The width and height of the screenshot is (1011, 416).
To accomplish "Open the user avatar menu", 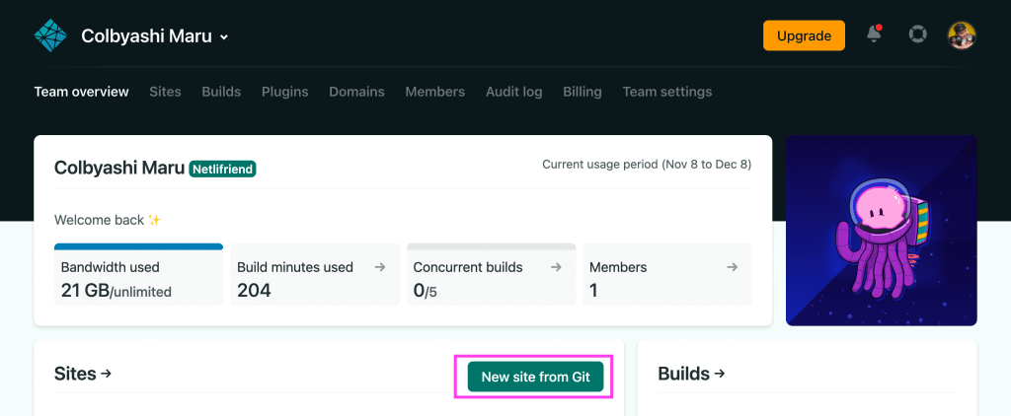I will coord(962,35).
